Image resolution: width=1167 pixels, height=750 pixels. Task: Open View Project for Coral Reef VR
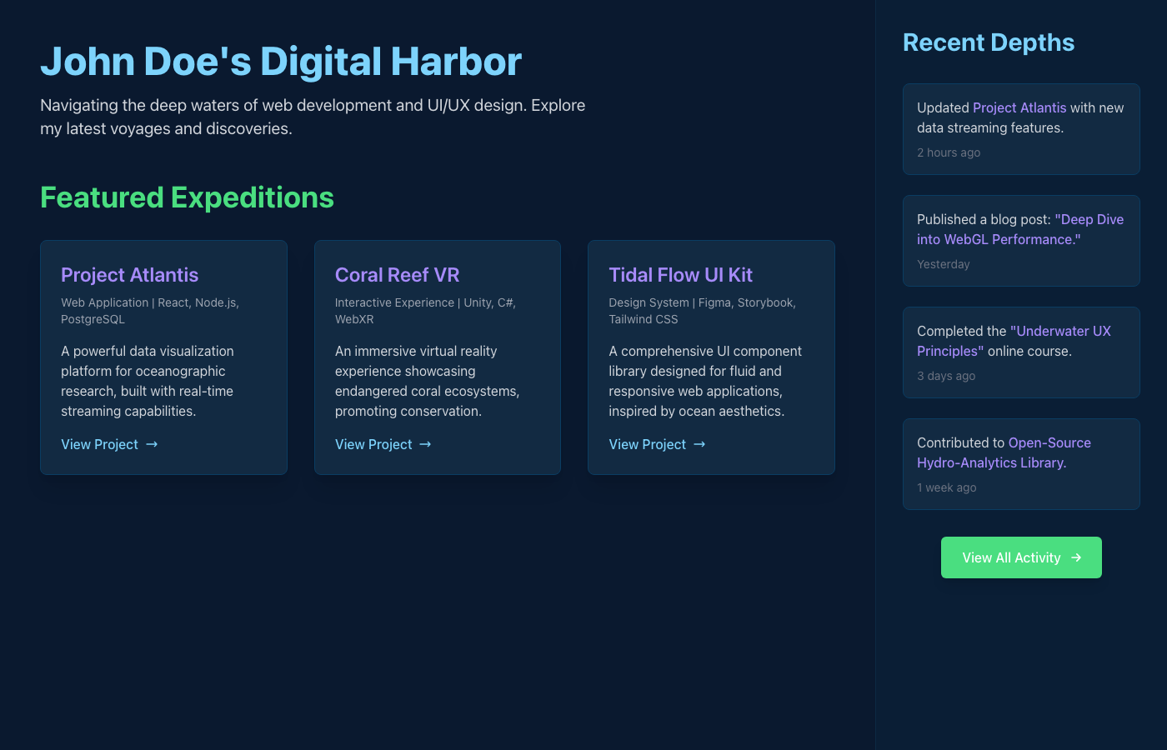pos(373,444)
